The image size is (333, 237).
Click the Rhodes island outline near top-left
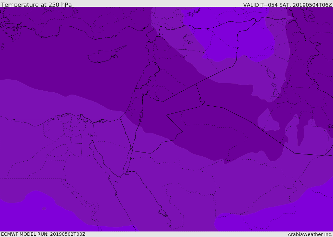pos(16,37)
